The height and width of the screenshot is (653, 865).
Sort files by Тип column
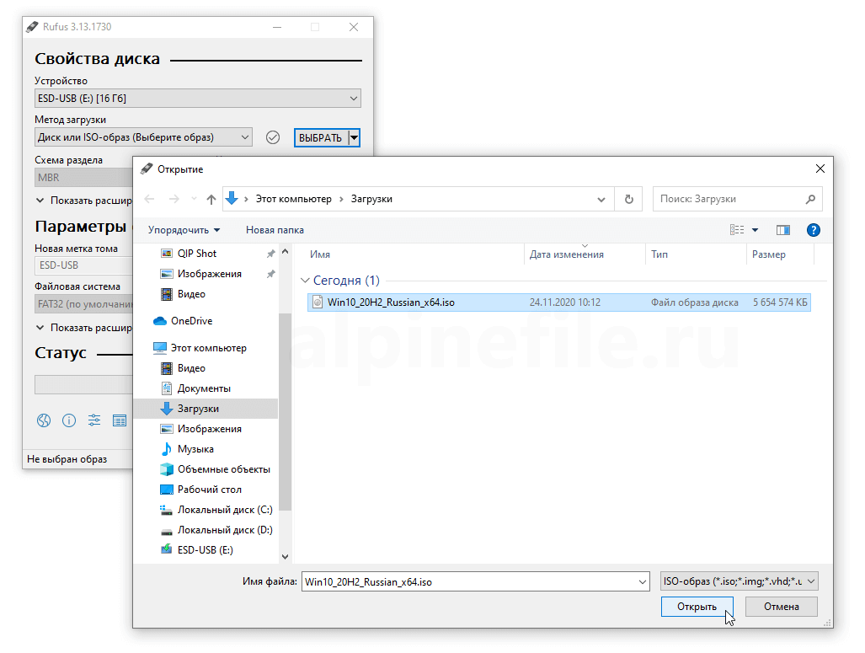point(696,254)
